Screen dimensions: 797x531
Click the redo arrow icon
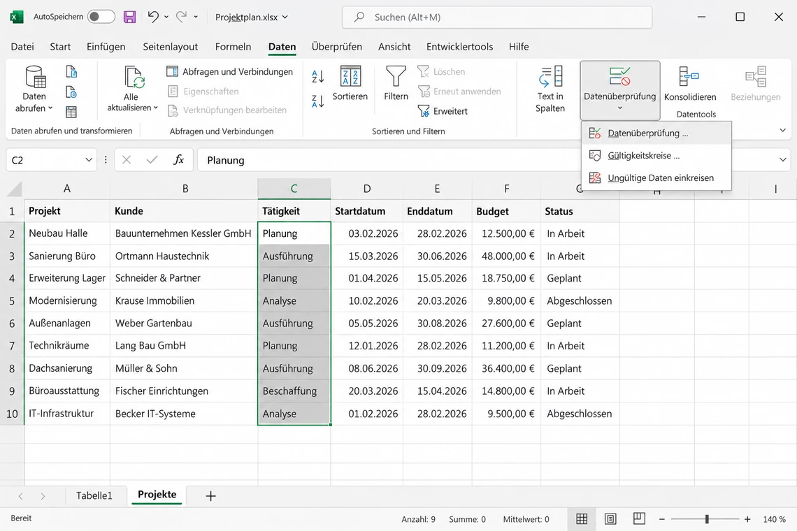(x=182, y=17)
